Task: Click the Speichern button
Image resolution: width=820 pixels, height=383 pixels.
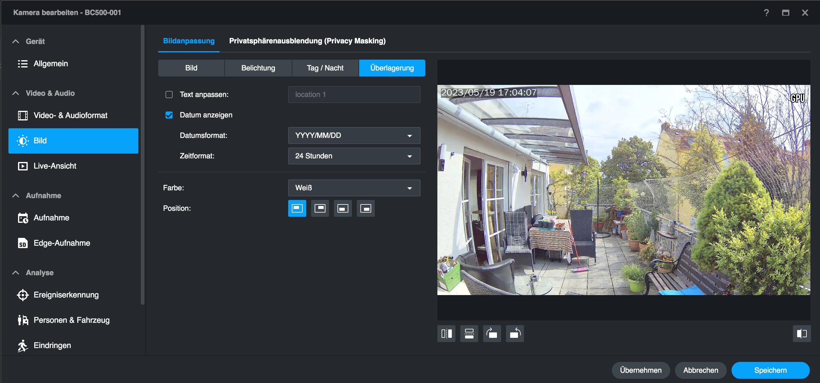Action: (x=770, y=370)
